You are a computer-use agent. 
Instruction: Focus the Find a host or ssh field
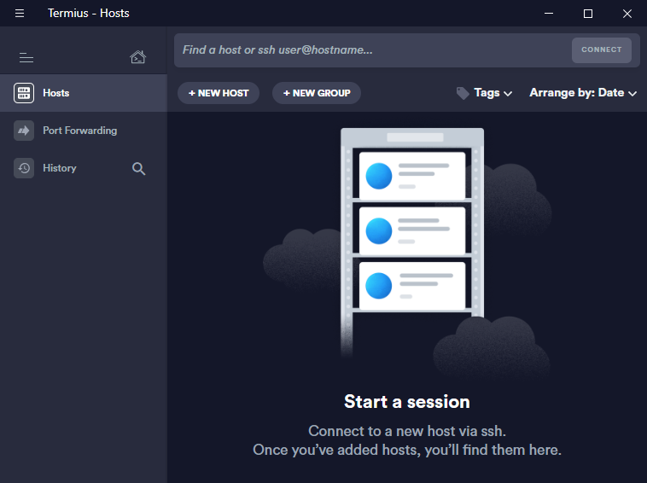click(x=371, y=50)
